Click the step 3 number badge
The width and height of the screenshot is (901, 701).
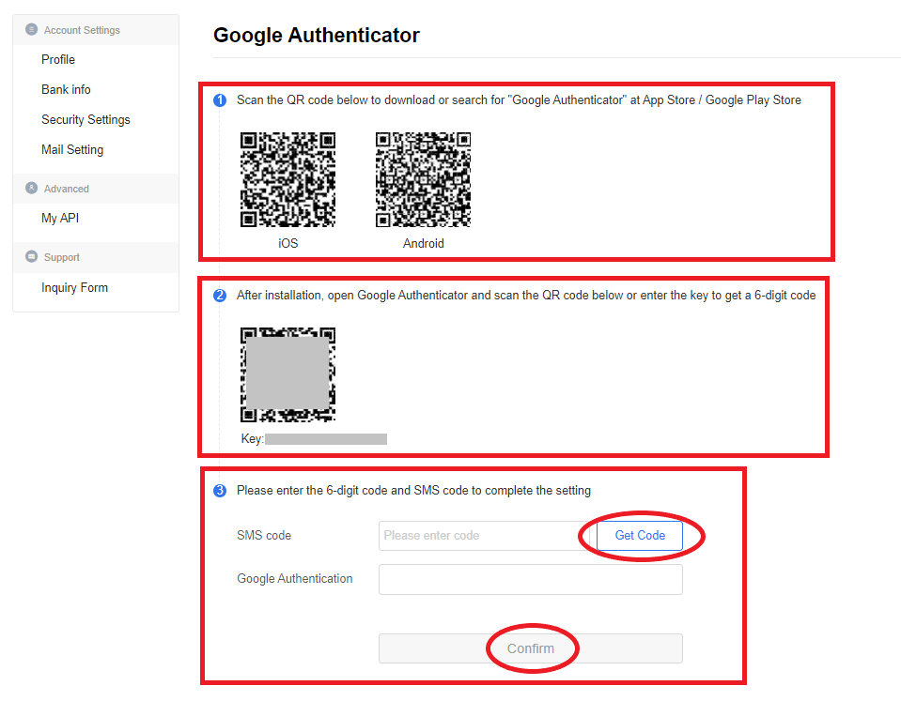(220, 491)
